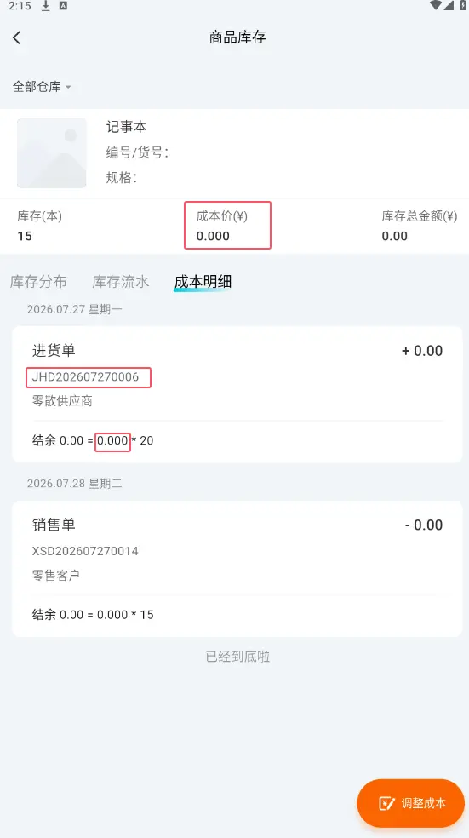Switch to the 库存流水 tab
The width and height of the screenshot is (469, 838).
[121, 282]
